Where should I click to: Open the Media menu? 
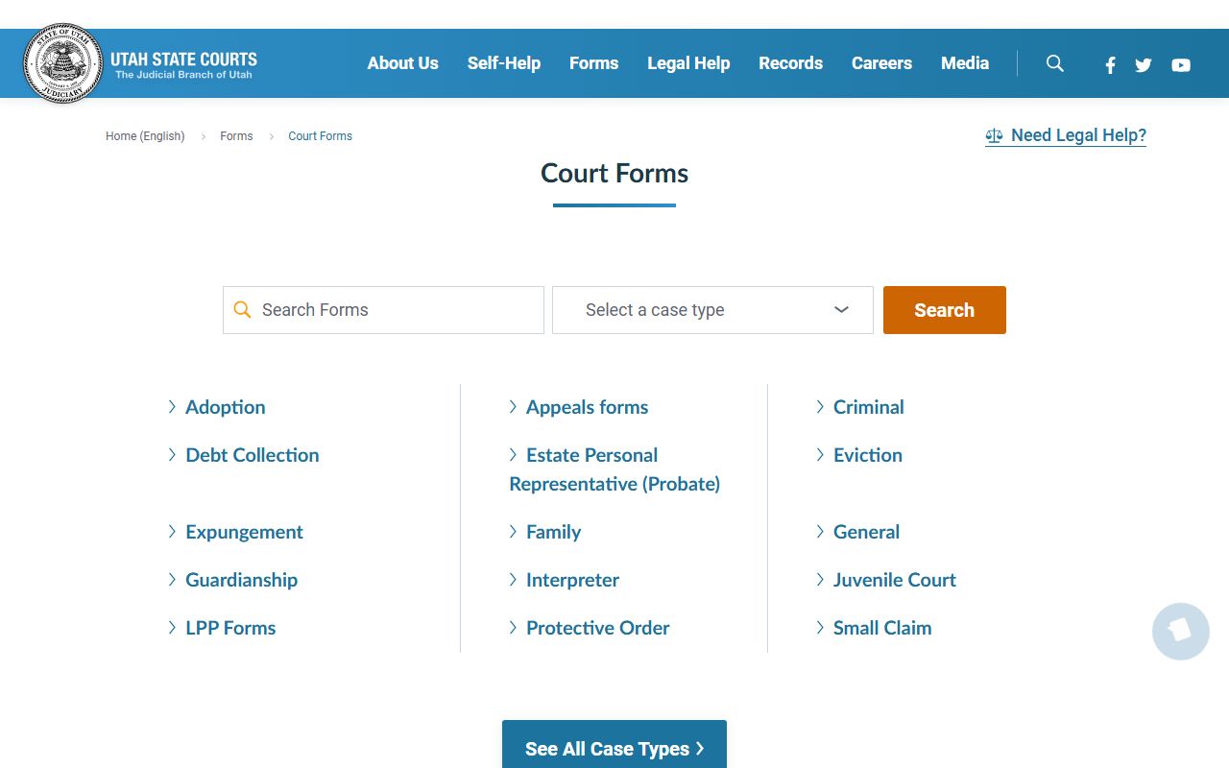tap(965, 63)
